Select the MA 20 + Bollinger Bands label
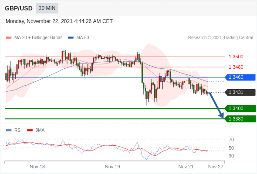The width and height of the screenshot is (257, 174). point(38,38)
